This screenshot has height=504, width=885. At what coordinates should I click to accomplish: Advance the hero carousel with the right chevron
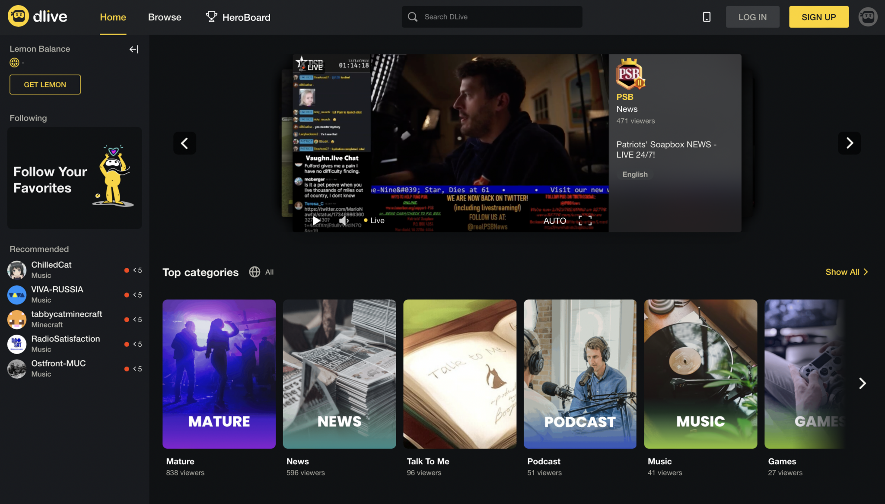coord(849,143)
